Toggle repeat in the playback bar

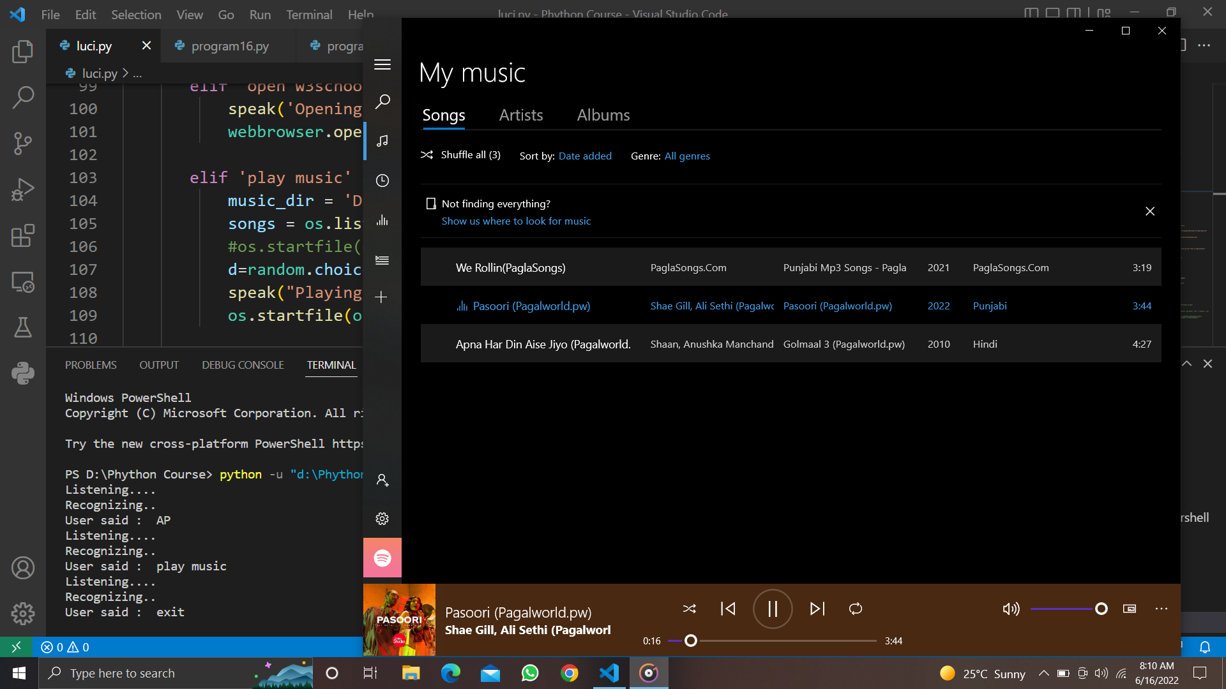(856, 609)
